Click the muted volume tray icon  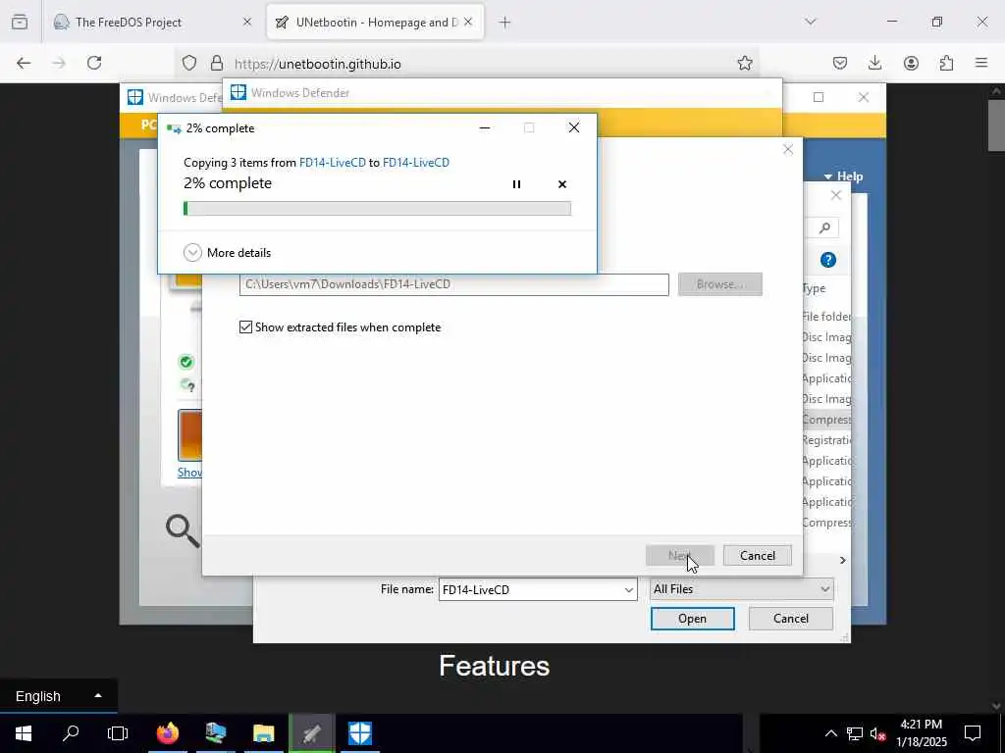[x=878, y=733]
